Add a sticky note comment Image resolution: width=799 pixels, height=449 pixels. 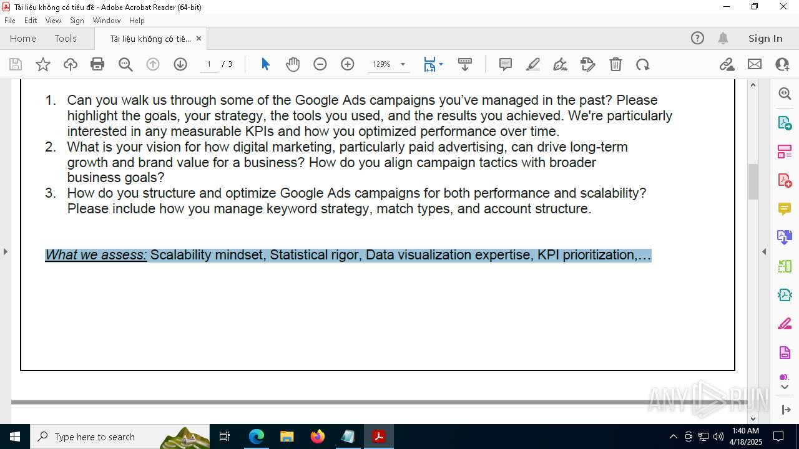pyautogui.click(x=506, y=64)
